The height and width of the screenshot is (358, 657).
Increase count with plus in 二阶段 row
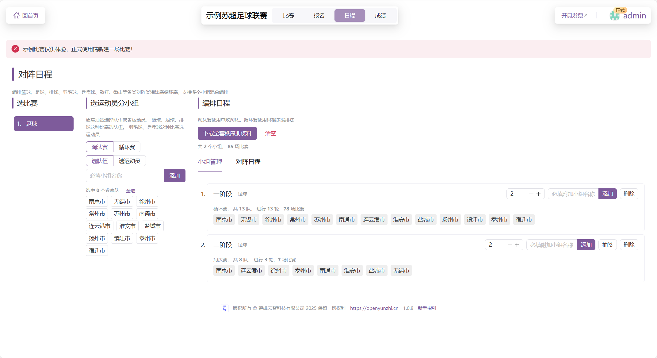tap(517, 245)
